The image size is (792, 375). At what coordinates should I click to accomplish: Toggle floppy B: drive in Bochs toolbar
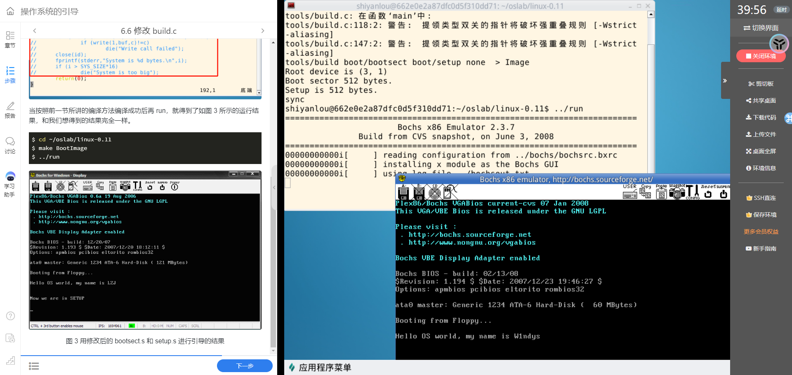pyautogui.click(x=419, y=192)
